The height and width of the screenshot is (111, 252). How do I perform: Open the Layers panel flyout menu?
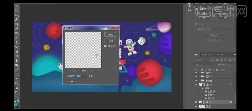[x=235, y=54]
